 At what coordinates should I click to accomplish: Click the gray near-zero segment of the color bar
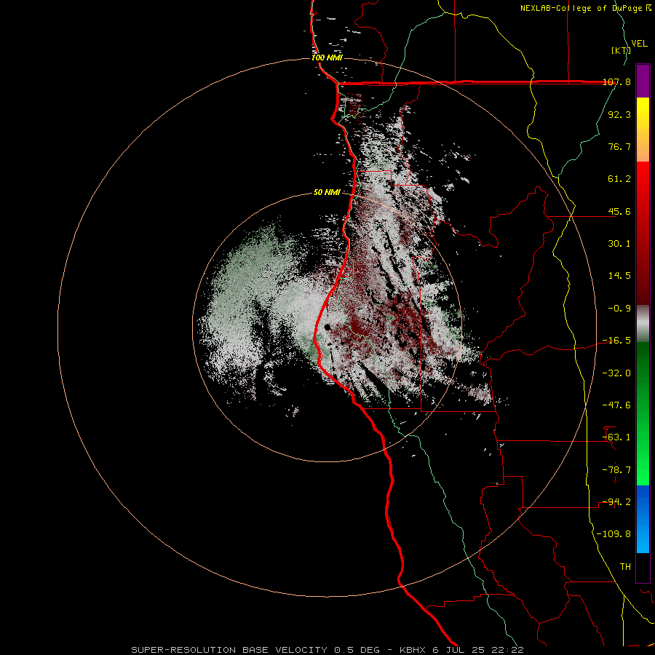[x=643, y=322]
